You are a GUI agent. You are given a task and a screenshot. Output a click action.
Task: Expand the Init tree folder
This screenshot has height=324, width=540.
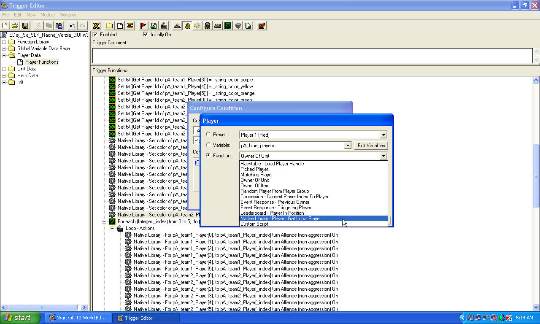[x=4, y=82]
